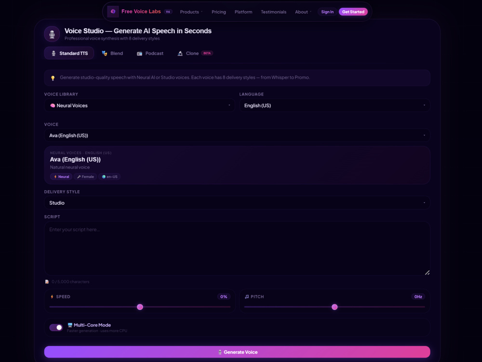
Task: Click the en-US tag chip
Action: pos(109,177)
